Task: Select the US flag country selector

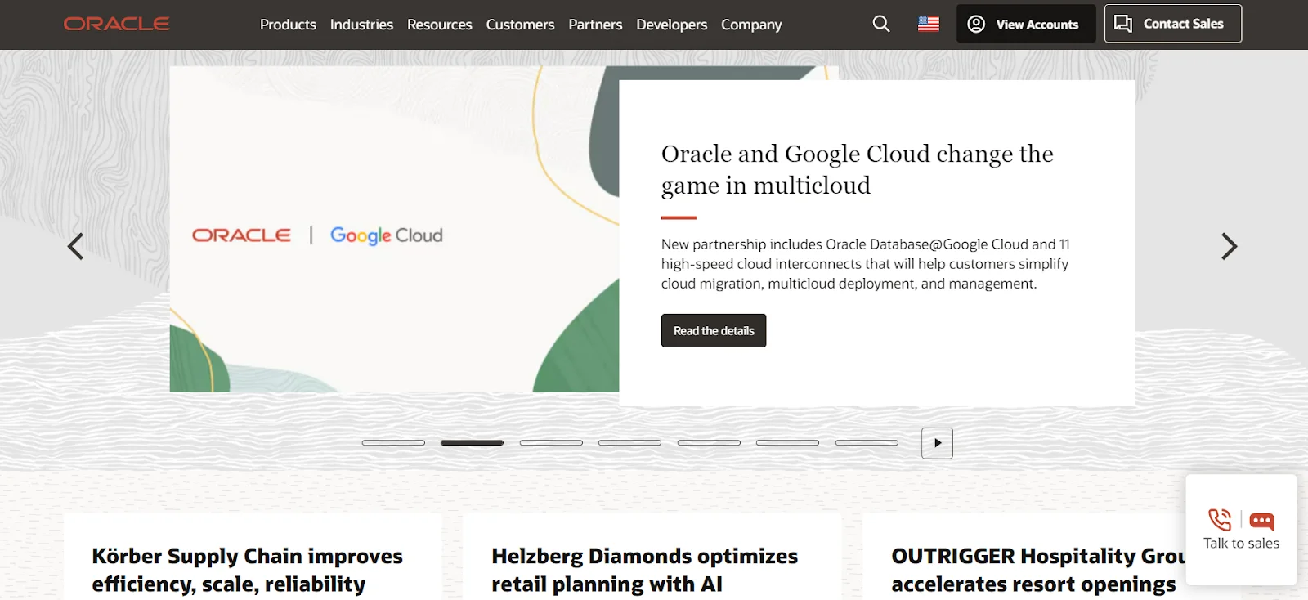Action: click(x=929, y=24)
